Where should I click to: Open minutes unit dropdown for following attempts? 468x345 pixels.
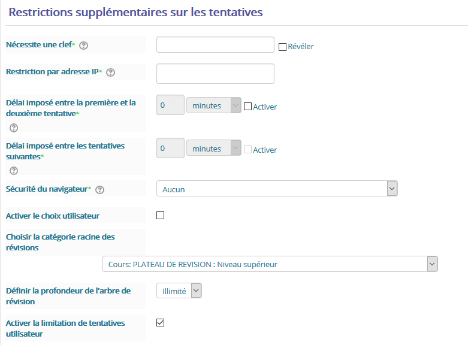[x=213, y=149]
